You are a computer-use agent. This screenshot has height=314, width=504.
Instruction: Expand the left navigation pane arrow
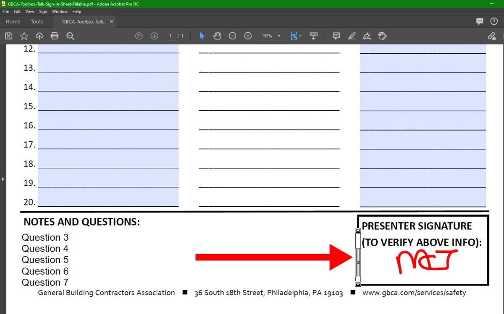(3, 178)
